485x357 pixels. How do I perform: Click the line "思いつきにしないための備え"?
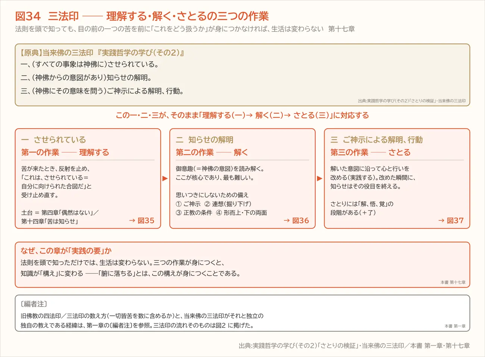tap(212, 195)
